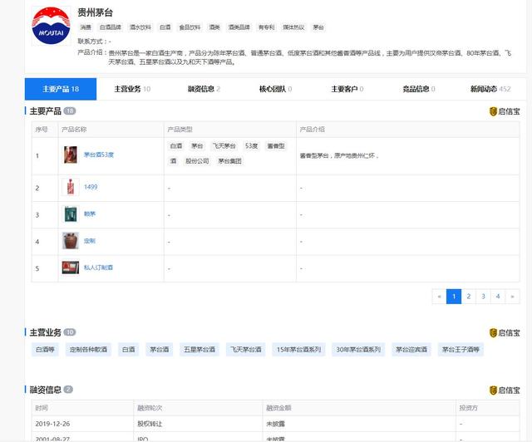This screenshot has width=532, height=442.
Task: Open the 定制 jar product thumbnail
Action: tap(71, 241)
